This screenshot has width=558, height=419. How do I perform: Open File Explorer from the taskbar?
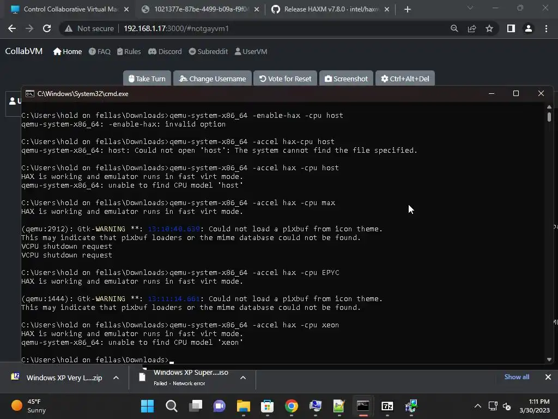pos(244,406)
